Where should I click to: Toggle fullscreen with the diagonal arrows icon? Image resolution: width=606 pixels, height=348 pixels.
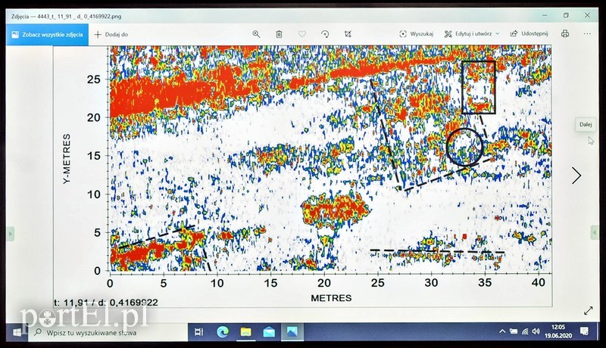click(x=589, y=310)
